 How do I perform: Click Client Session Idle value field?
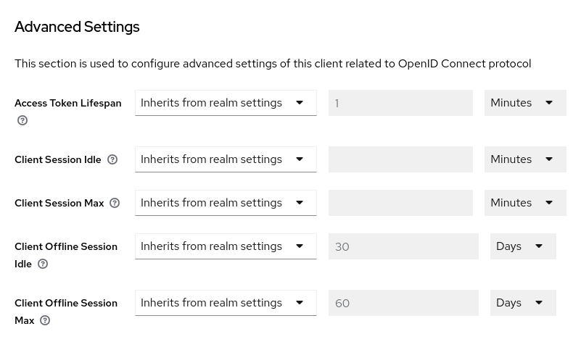(400, 159)
